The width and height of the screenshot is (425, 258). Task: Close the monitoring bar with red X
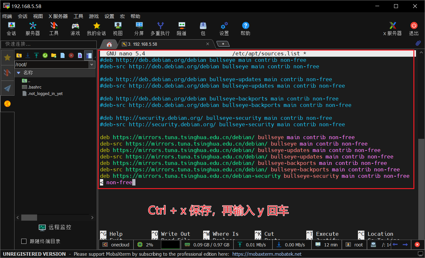417,244
